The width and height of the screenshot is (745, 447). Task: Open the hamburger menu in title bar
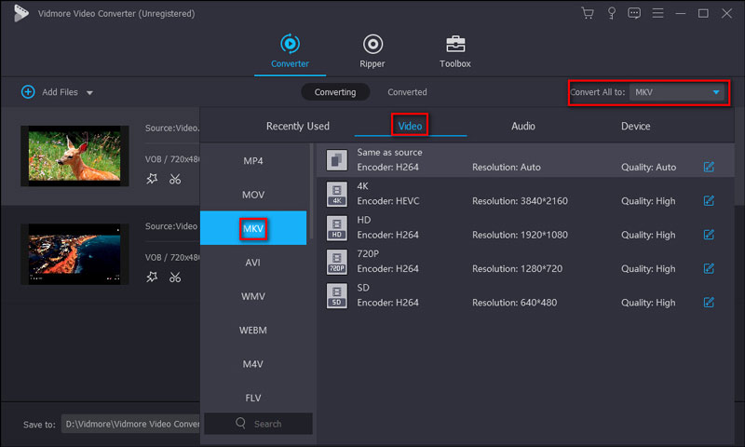657,13
